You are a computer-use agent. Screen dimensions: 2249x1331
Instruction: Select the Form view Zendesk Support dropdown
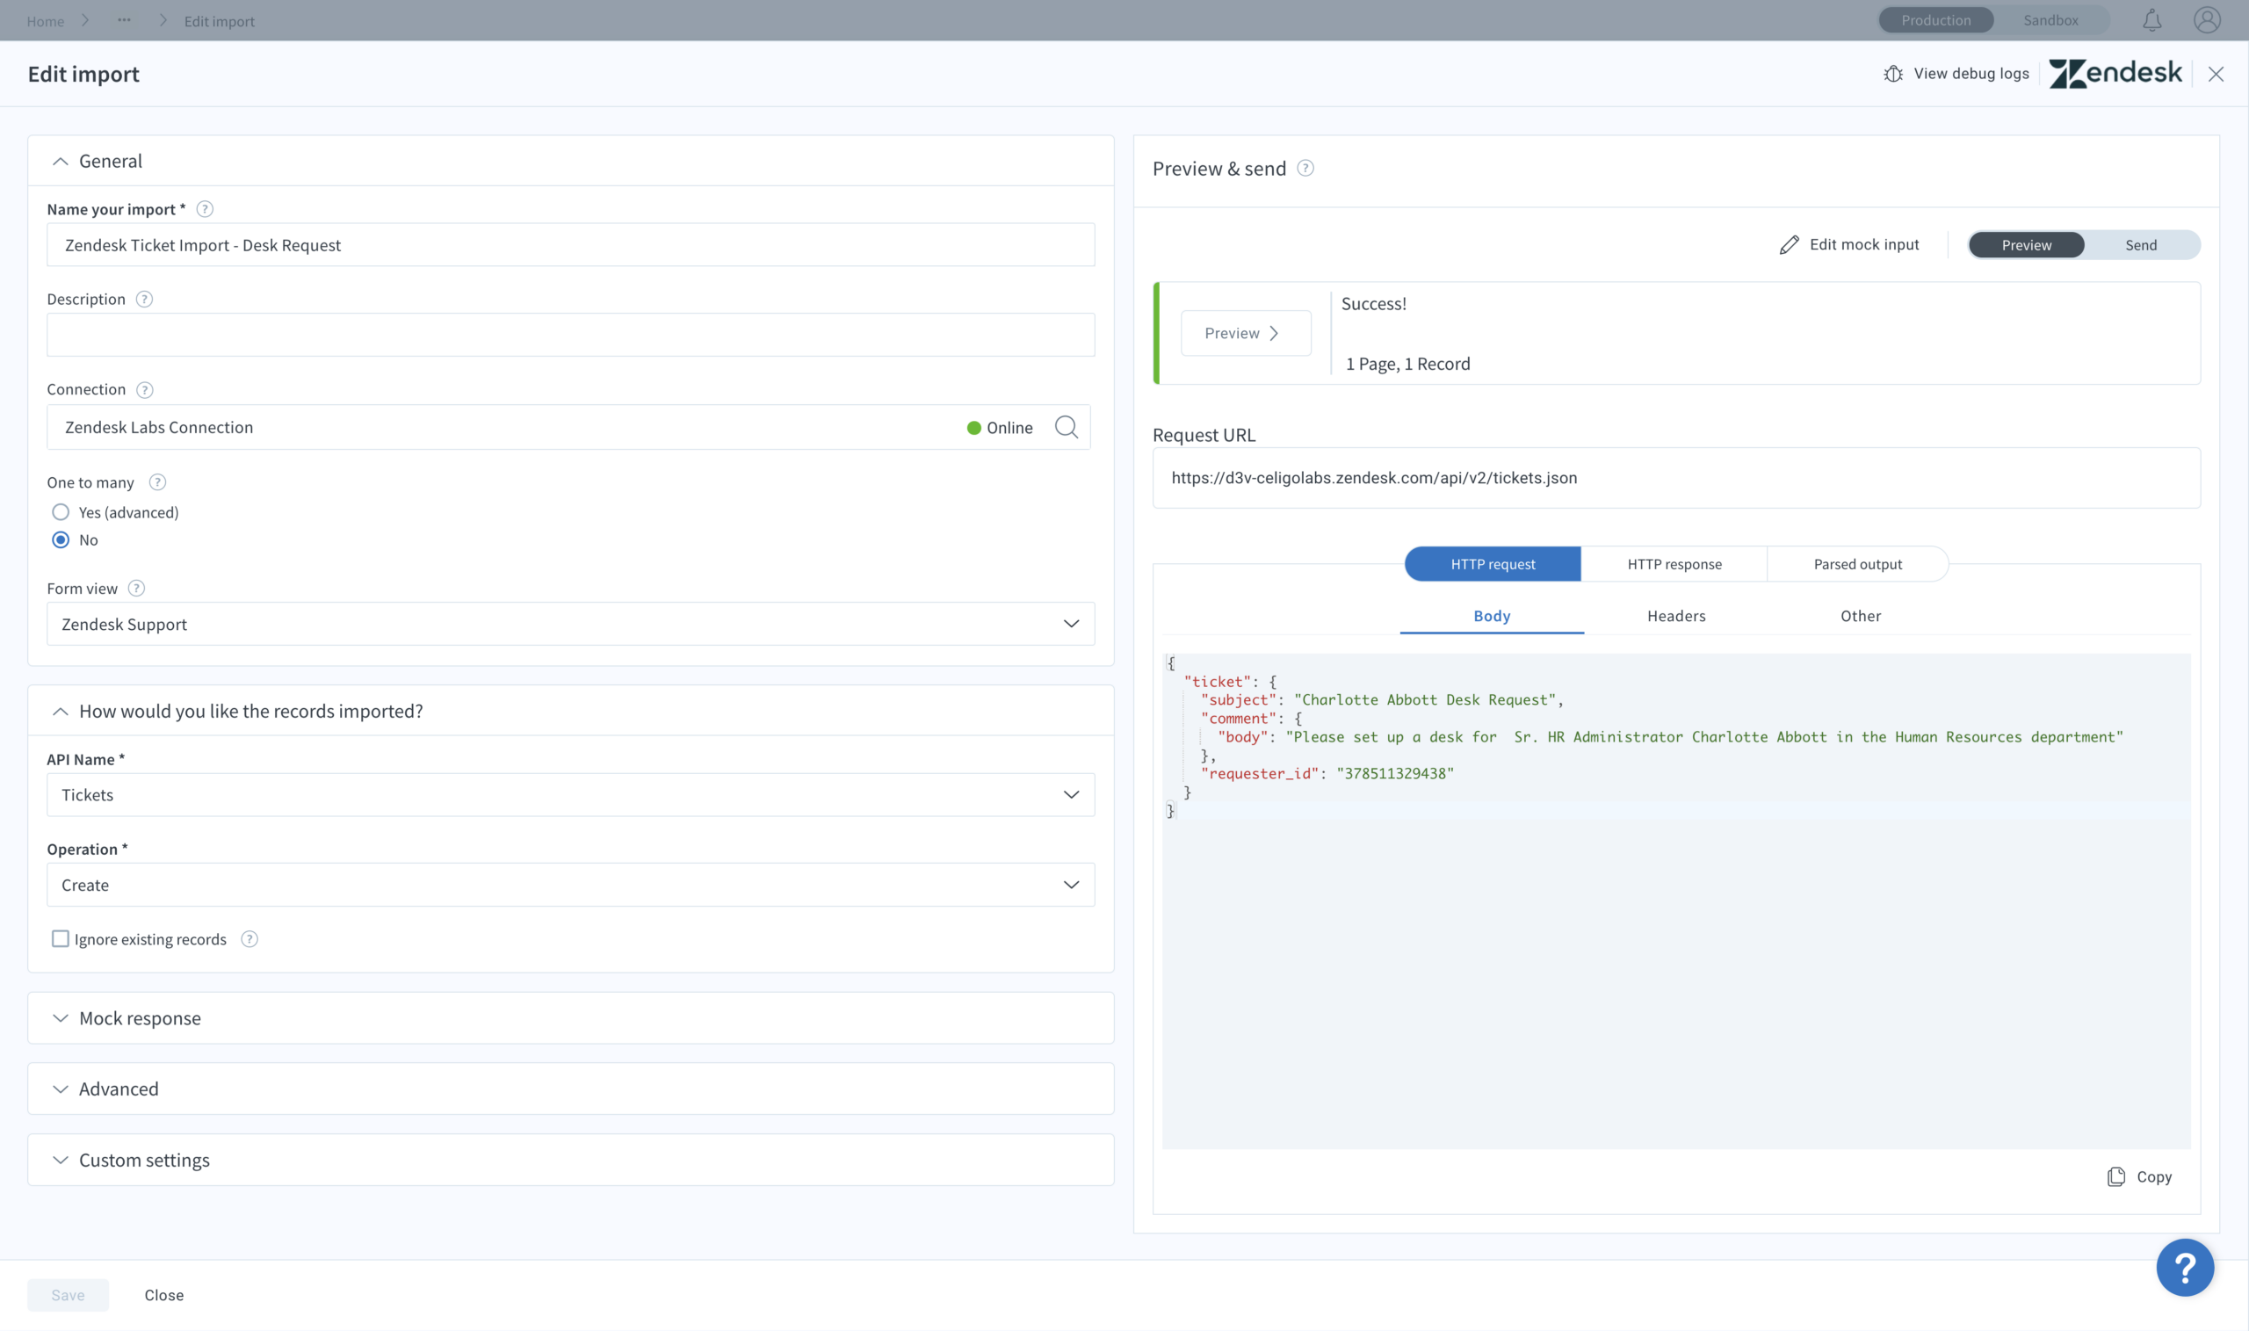[570, 623]
